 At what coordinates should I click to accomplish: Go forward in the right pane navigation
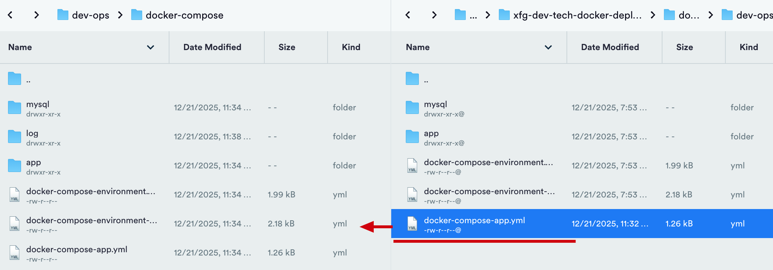(434, 15)
